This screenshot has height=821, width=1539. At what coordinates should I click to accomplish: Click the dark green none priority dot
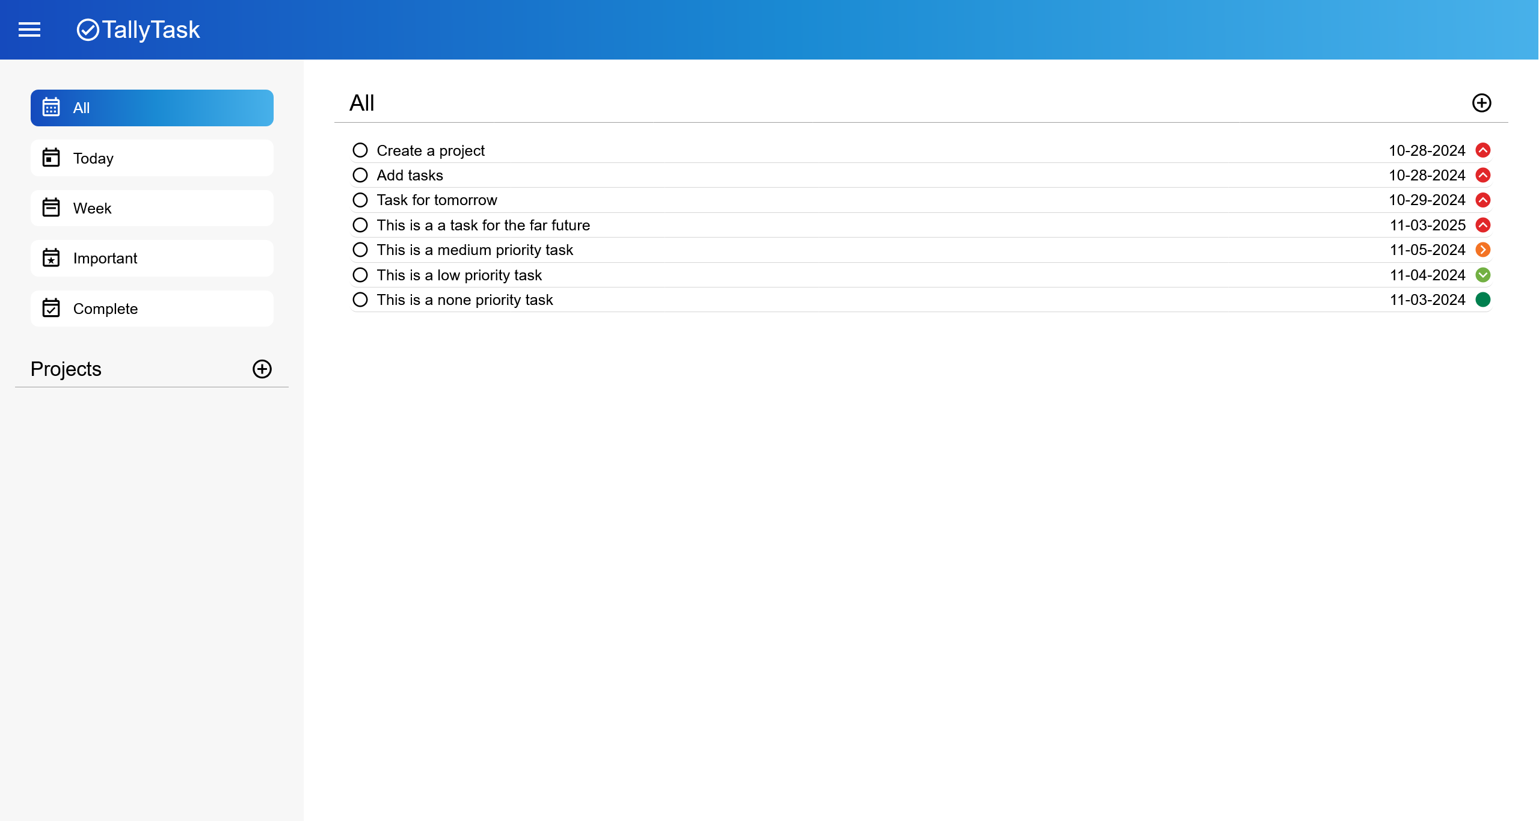coord(1482,300)
